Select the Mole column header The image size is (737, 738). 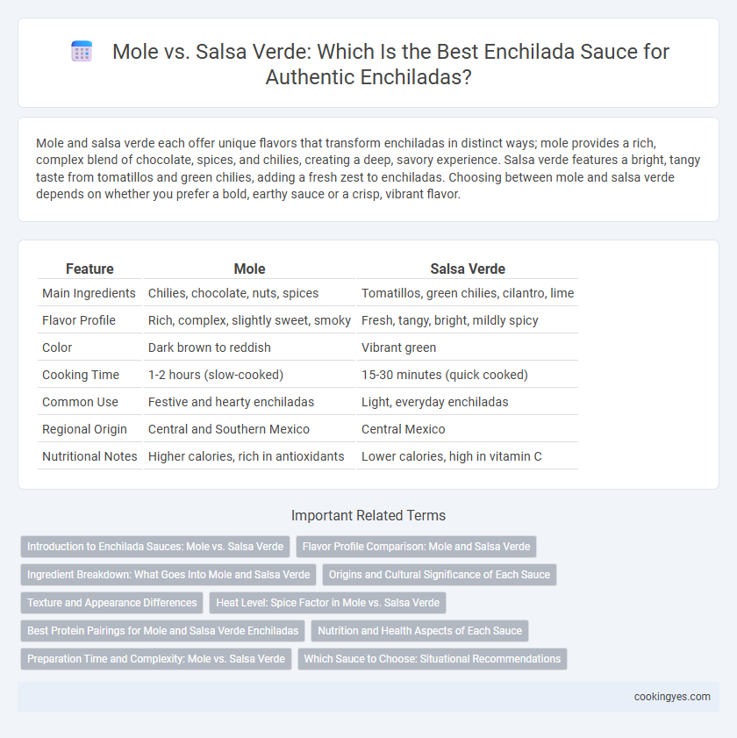coord(249,269)
